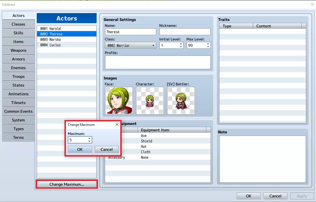Open the Weapons database tab
The width and height of the screenshot is (316, 202).
(18, 50)
